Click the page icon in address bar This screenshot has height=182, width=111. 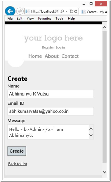click(x=28, y=11)
